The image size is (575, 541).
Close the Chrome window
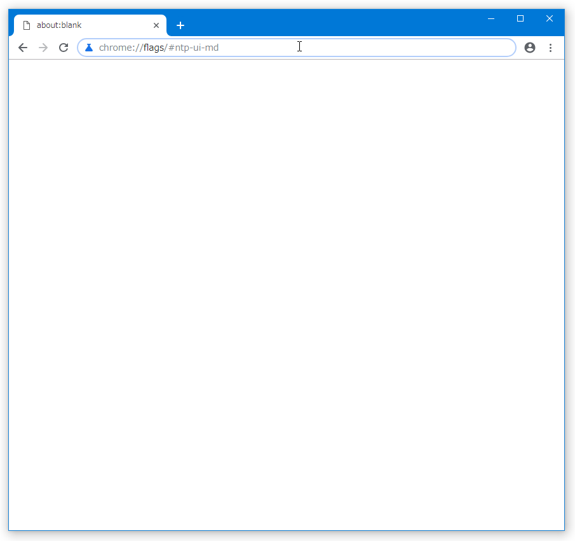coord(550,18)
